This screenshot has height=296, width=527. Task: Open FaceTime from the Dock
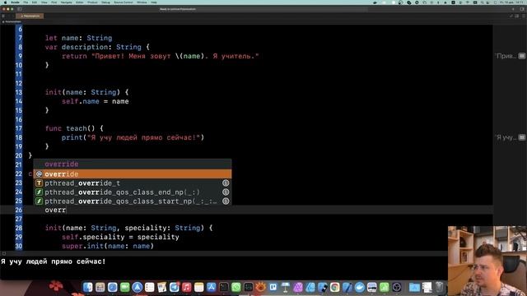[x=124, y=287]
